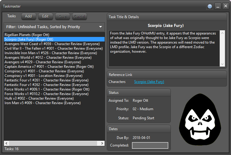Select Fantastic Four v1 #262 task
The image size is (231, 155).
(54, 85)
